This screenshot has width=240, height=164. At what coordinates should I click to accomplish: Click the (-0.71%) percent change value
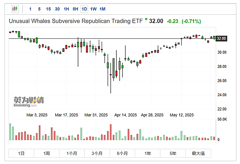[191, 21]
